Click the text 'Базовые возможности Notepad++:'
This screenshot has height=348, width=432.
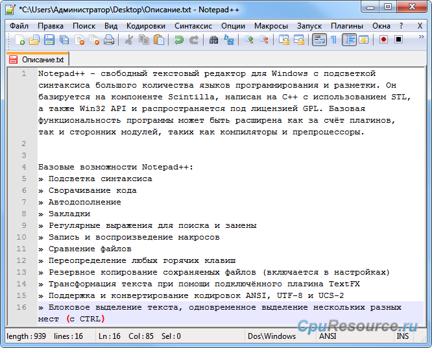click(115, 167)
